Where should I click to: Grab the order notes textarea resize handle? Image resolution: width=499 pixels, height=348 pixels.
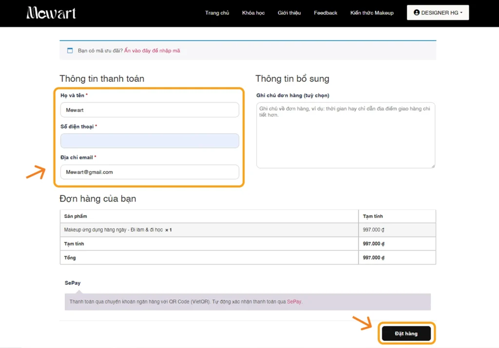point(432,165)
